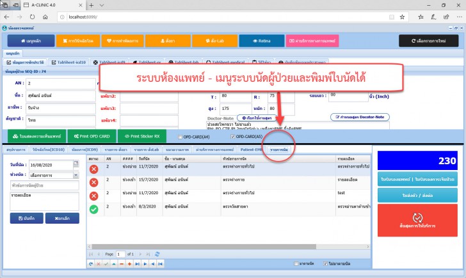Click the green check status on the 8/3/2020 row

click(x=93, y=210)
